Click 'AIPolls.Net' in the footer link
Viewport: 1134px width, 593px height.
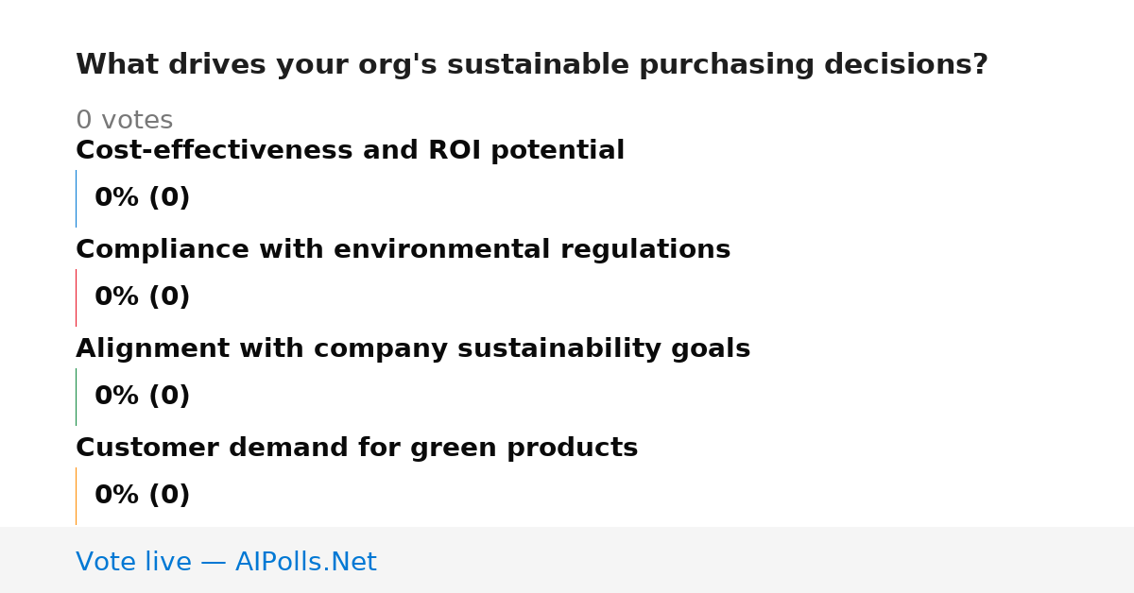click(305, 562)
